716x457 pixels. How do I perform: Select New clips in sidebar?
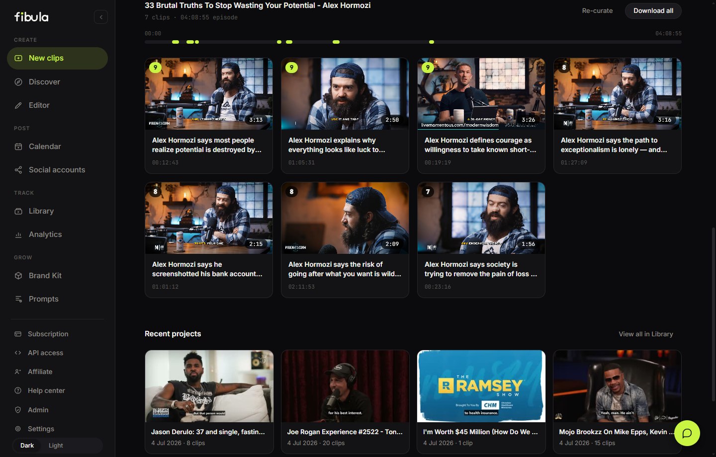click(x=57, y=58)
